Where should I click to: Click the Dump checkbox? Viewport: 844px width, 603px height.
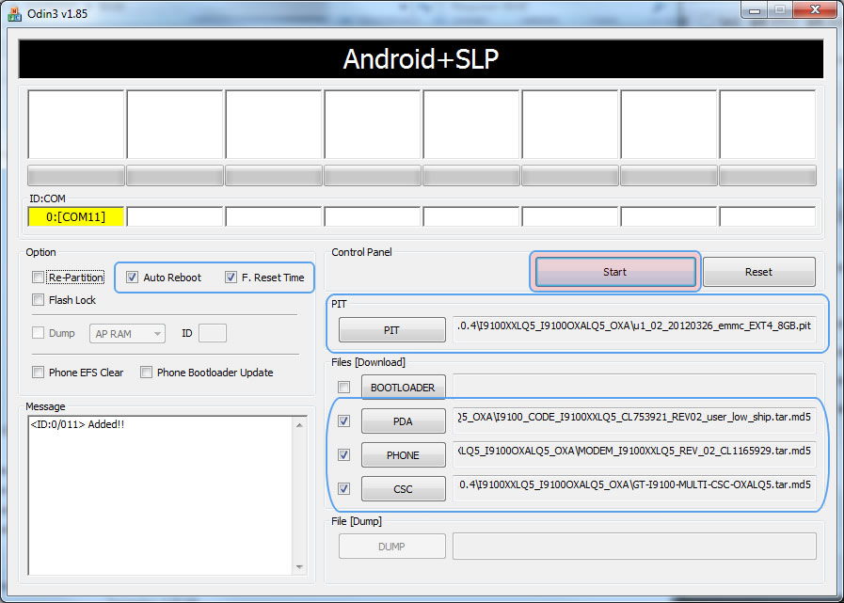[x=39, y=333]
